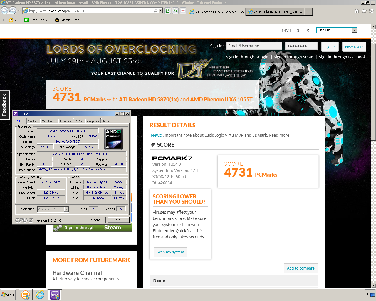The height and width of the screenshot is (301, 376).
Task: Click Sign in through Google link
Action: pos(247,57)
